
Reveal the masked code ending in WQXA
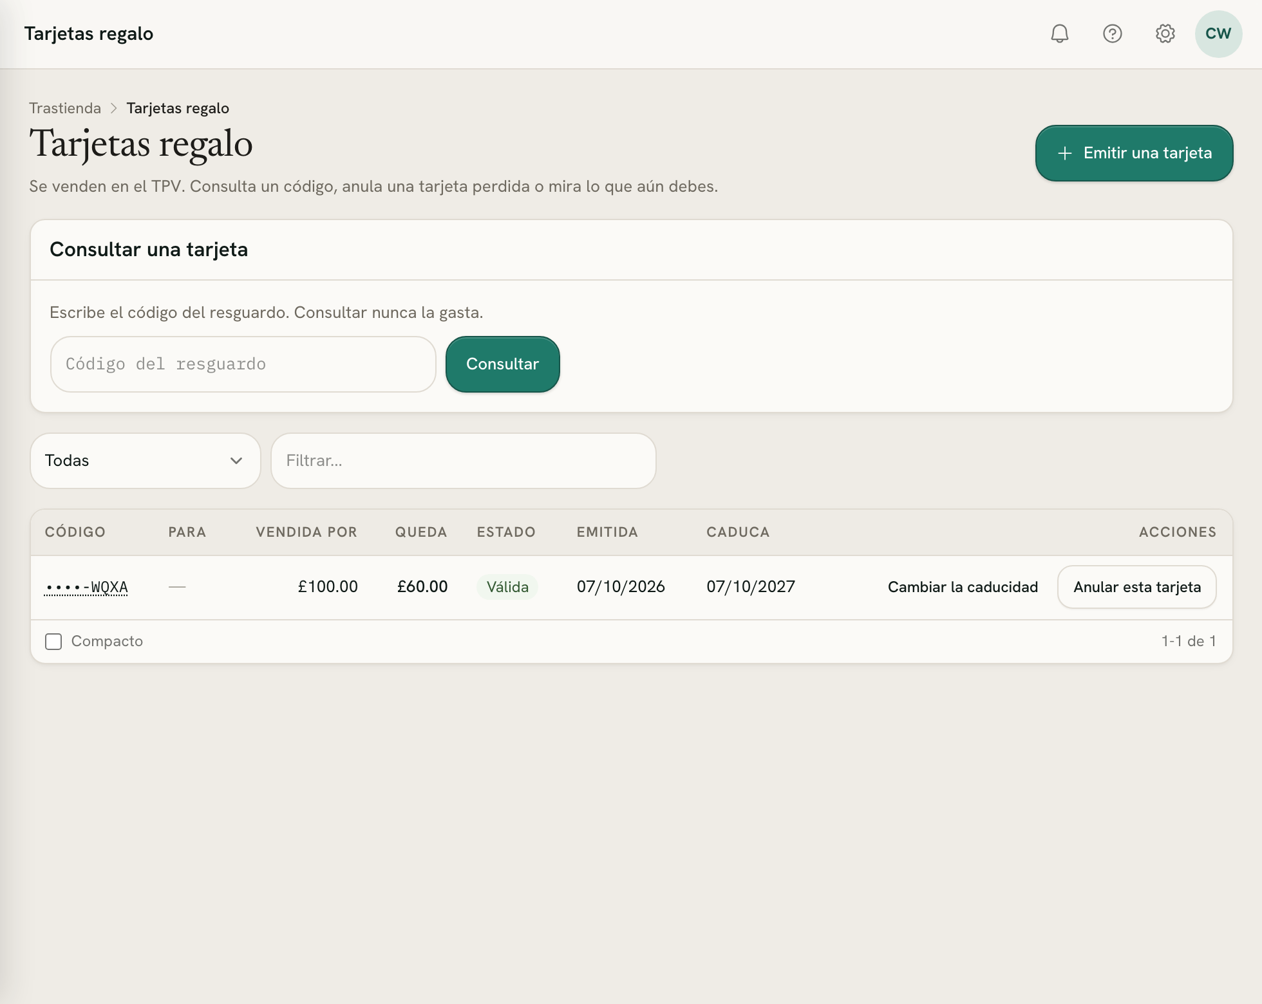[86, 587]
